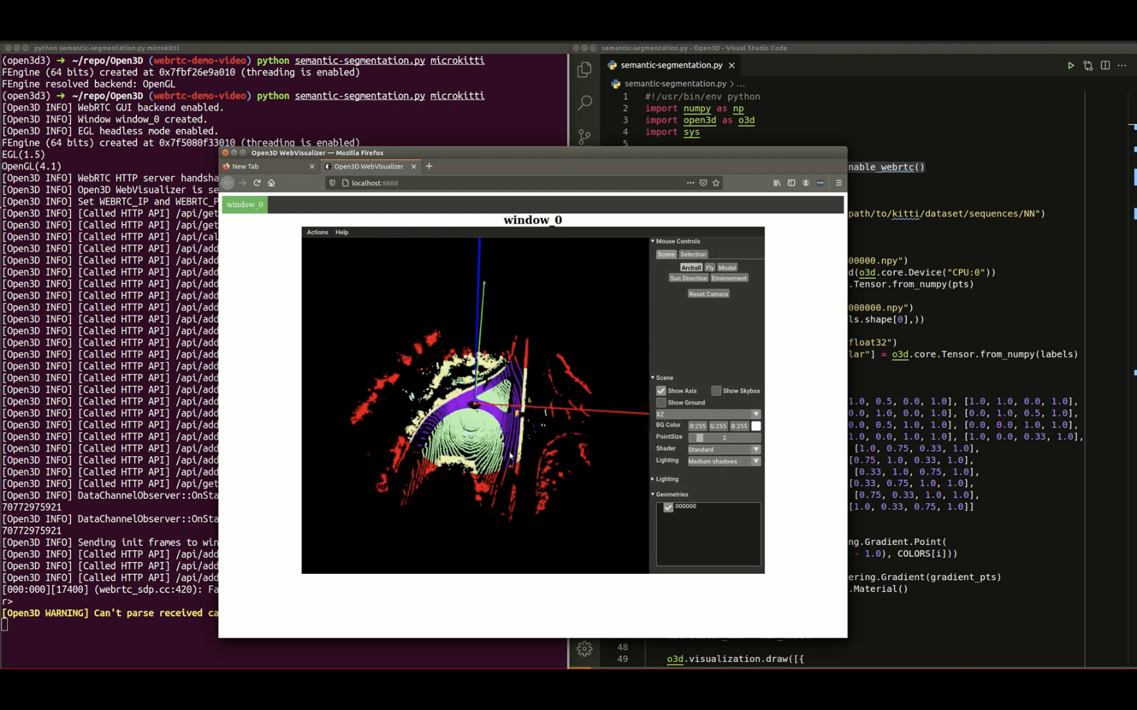This screenshot has height=710, width=1137.
Task: Collapse the Geometries section
Action: (x=653, y=494)
